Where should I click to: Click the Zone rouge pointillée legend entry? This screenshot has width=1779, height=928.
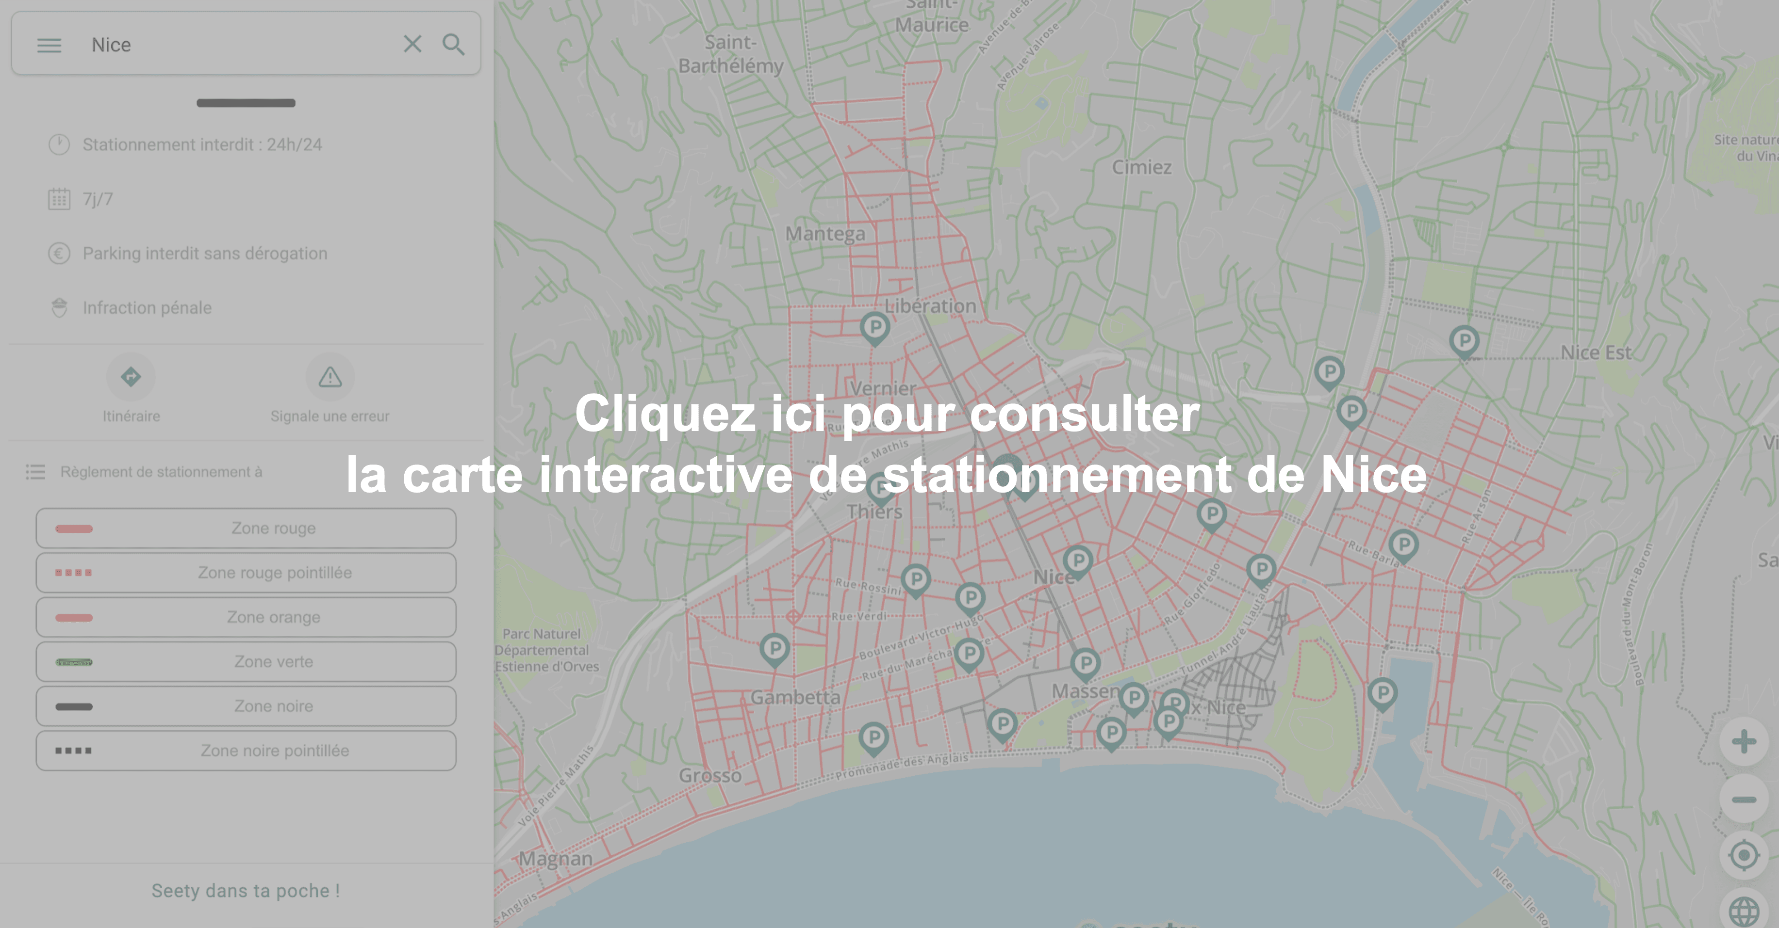tap(246, 573)
